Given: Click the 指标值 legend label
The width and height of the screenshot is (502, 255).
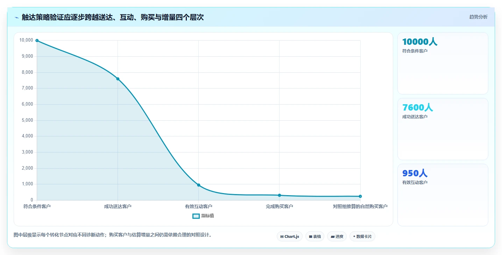Looking at the screenshot, I should (x=207, y=216).
